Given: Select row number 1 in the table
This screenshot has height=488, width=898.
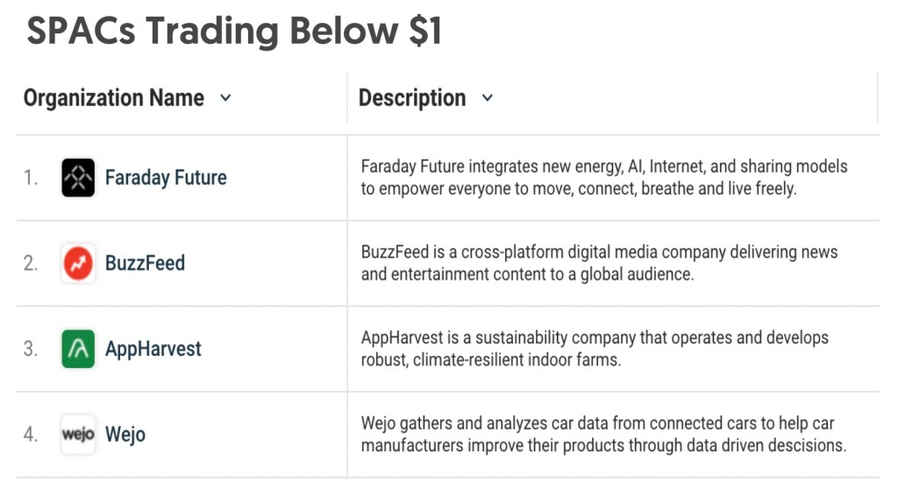Looking at the screenshot, I should point(31,178).
